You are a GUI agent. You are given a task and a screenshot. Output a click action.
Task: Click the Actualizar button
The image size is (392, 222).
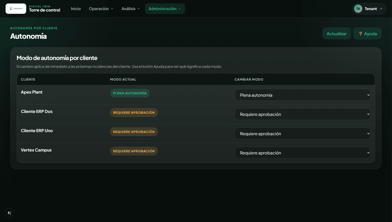click(337, 34)
